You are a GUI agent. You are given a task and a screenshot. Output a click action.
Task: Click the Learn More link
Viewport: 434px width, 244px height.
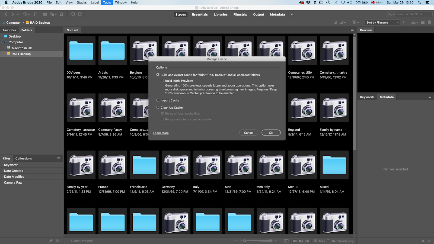(x=161, y=133)
